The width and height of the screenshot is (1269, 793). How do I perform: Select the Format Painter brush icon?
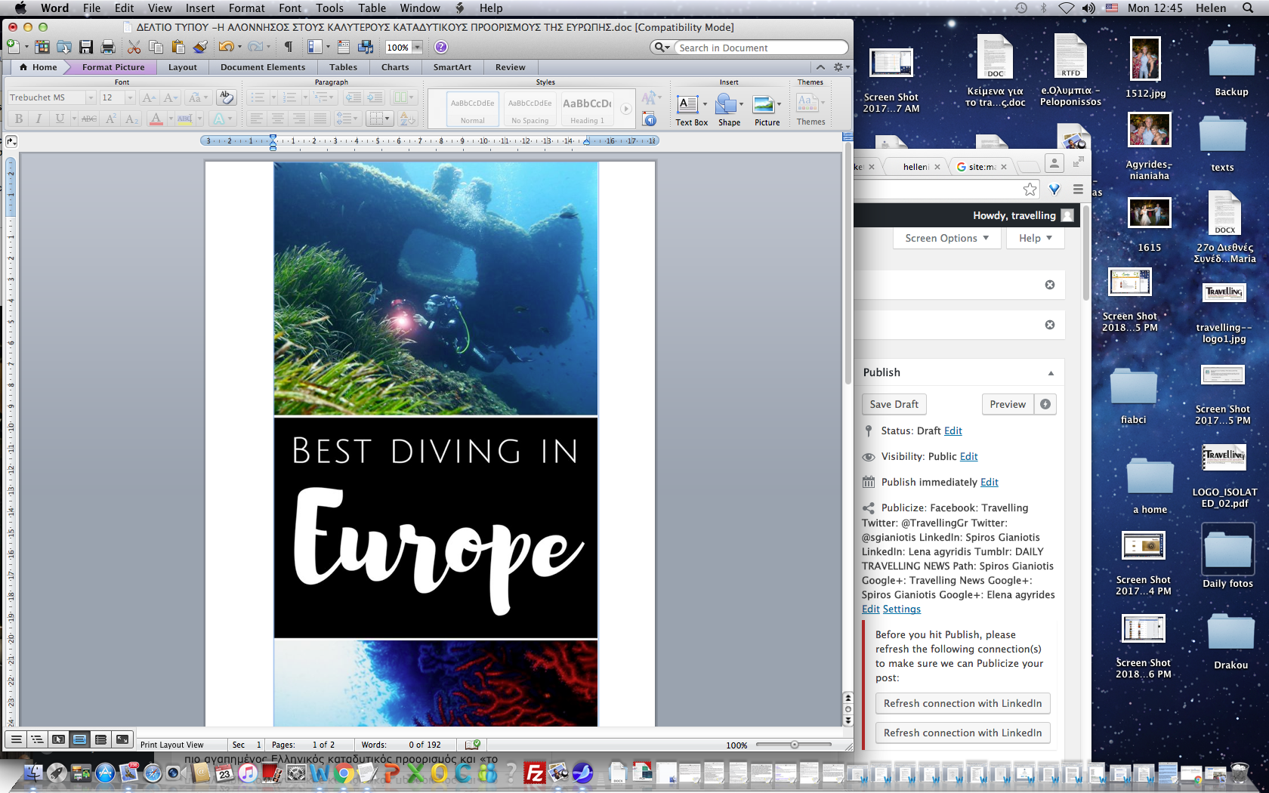tap(200, 47)
